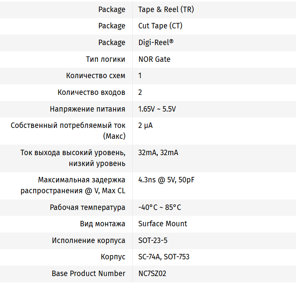
Task: Click the "Рабочая температура" attribute label
Action: pos(88,207)
